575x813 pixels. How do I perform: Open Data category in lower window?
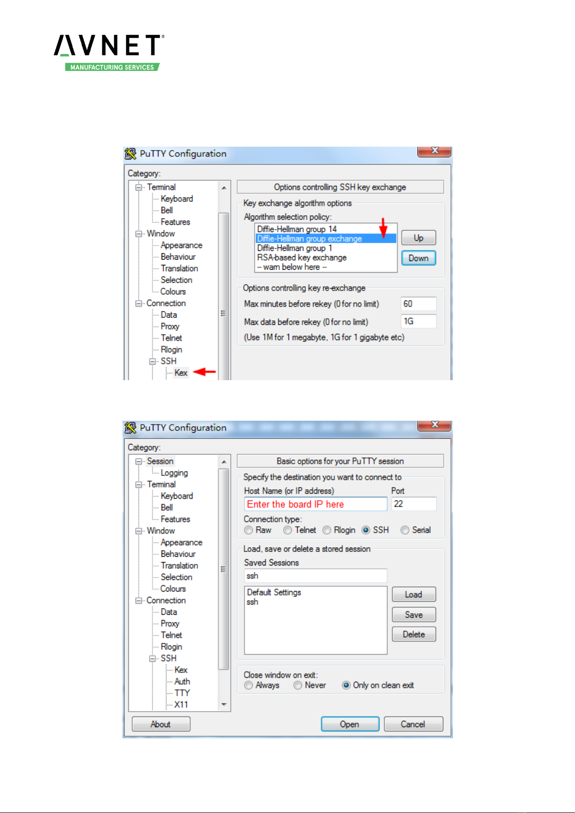(x=169, y=612)
